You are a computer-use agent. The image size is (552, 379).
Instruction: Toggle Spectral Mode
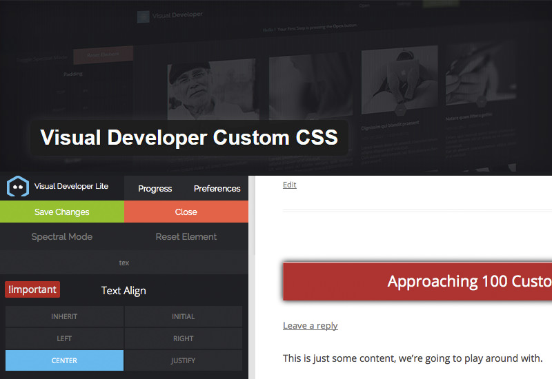62,236
